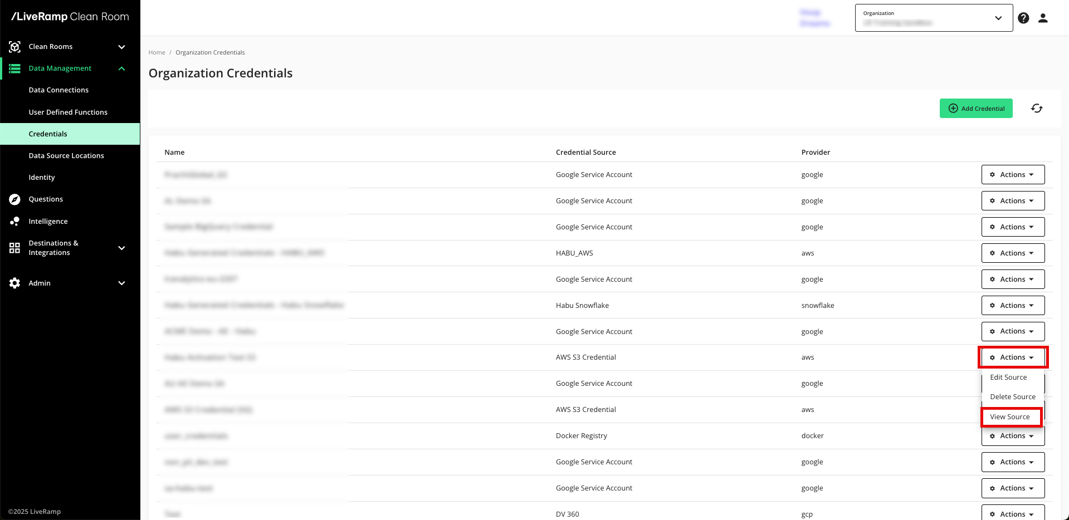The width and height of the screenshot is (1069, 520).
Task: Click the Add Credential button
Action: tap(976, 109)
